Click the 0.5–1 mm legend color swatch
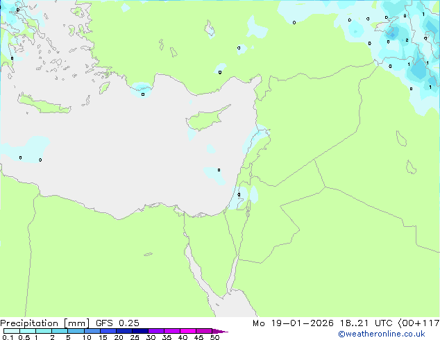The width and height of the screenshot is (440, 340). coord(28,331)
